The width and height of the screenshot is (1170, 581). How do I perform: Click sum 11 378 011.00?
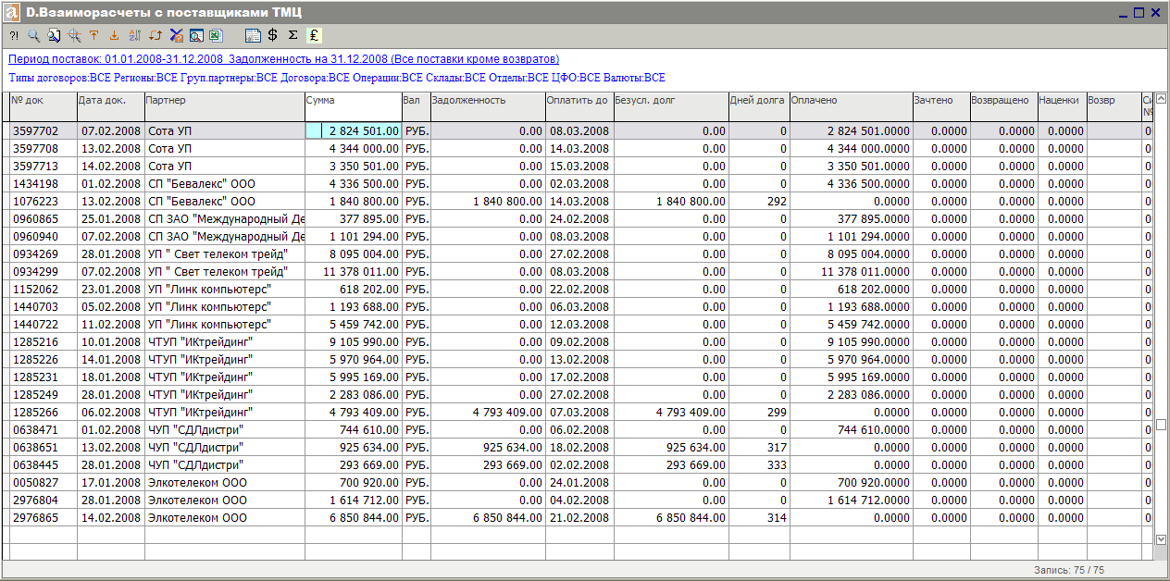click(353, 272)
